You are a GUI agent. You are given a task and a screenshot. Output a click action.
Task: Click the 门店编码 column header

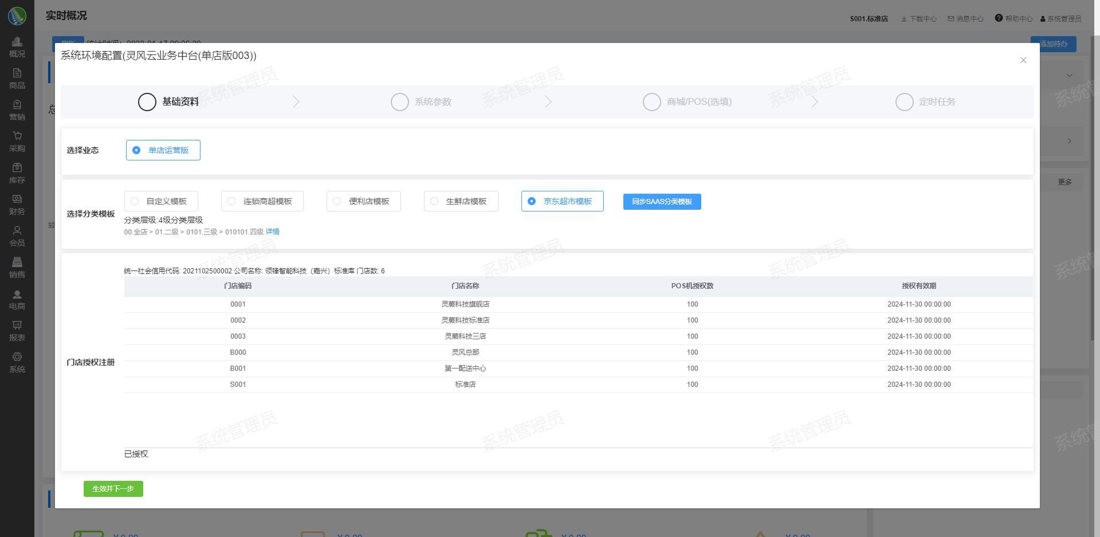pyautogui.click(x=238, y=286)
